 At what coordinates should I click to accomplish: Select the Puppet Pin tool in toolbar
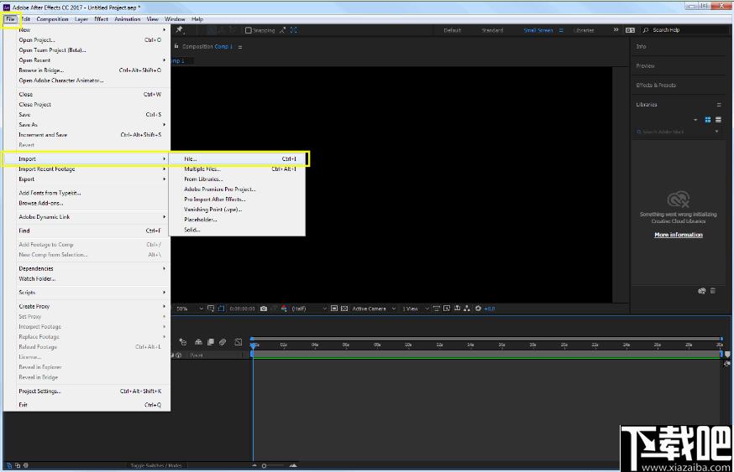click(x=179, y=30)
